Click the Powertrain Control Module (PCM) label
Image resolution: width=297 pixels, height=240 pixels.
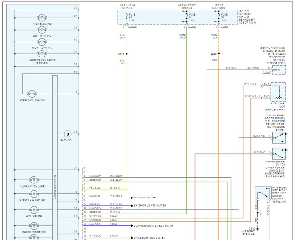(276, 60)
